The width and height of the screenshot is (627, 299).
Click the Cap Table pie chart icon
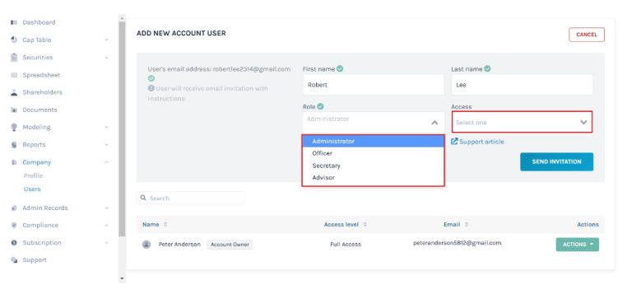tap(14, 40)
